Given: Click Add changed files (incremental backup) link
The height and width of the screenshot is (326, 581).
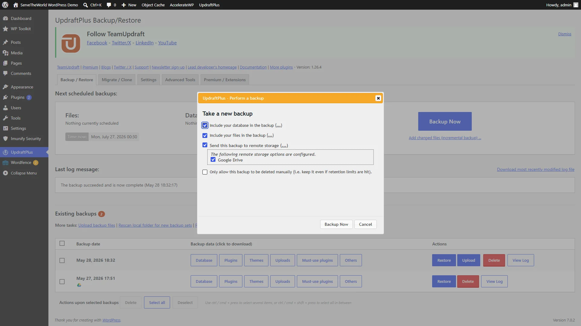Looking at the screenshot, I should tap(445, 138).
